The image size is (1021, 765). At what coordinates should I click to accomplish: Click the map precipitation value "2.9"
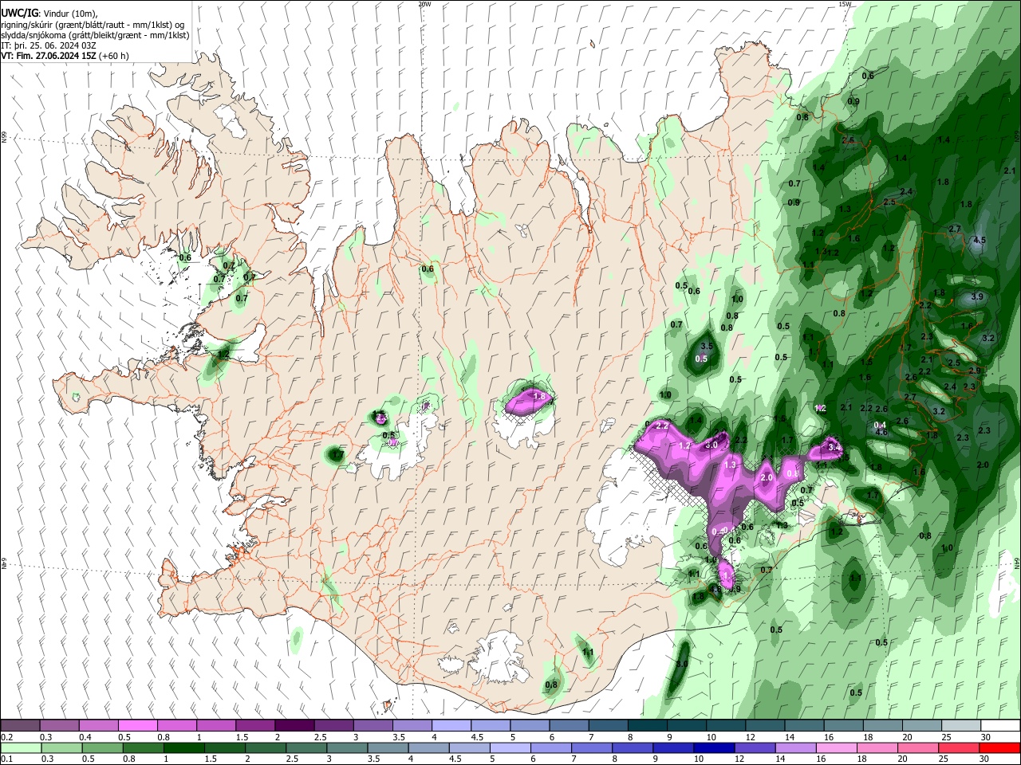974,371
